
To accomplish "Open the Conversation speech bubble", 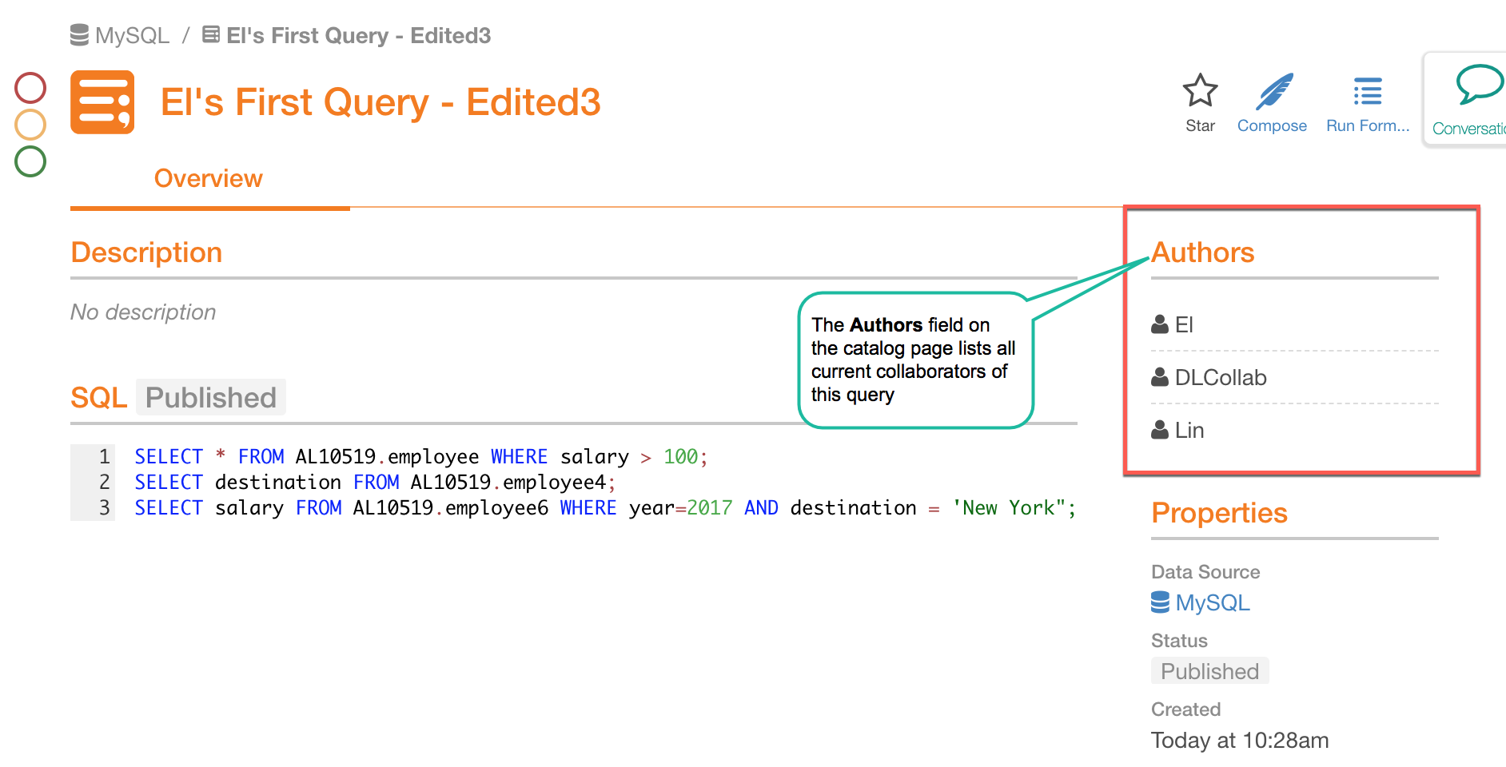I will (x=1480, y=84).
